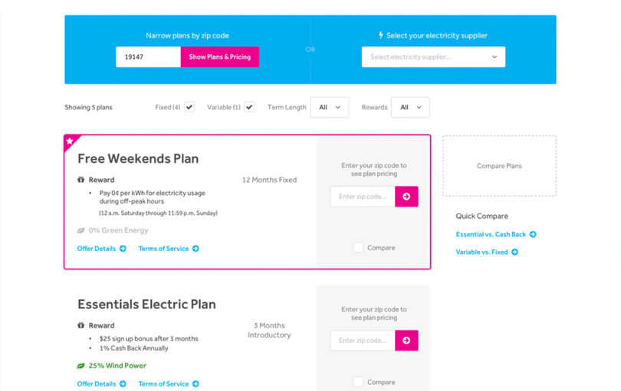Click green leaf icon next to 25% Wind Power
This screenshot has width=621, height=391.
(x=80, y=366)
